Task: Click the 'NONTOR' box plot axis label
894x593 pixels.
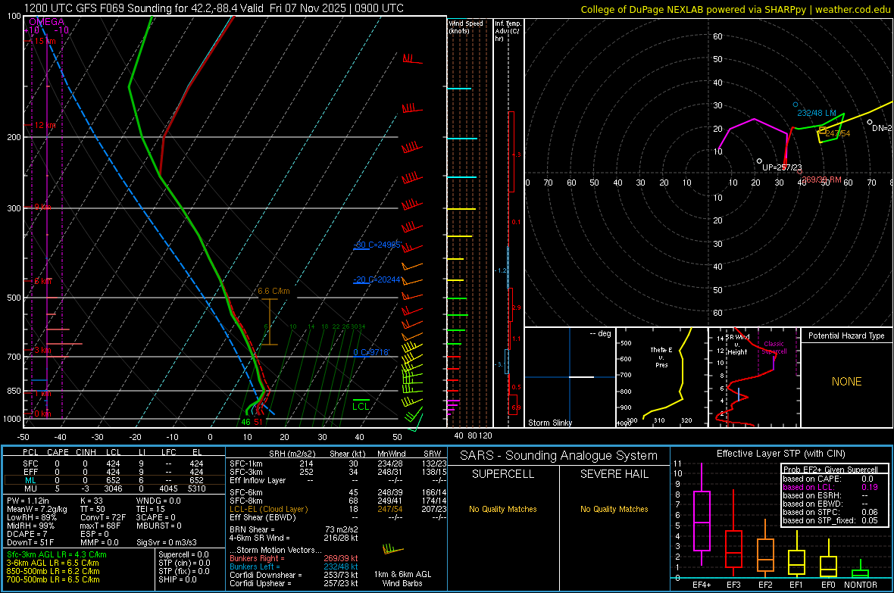Action: click(861, 585)
